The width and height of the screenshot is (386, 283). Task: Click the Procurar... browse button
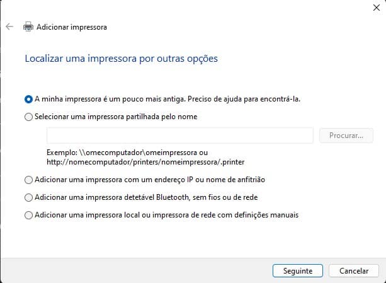tap(346, 136)
